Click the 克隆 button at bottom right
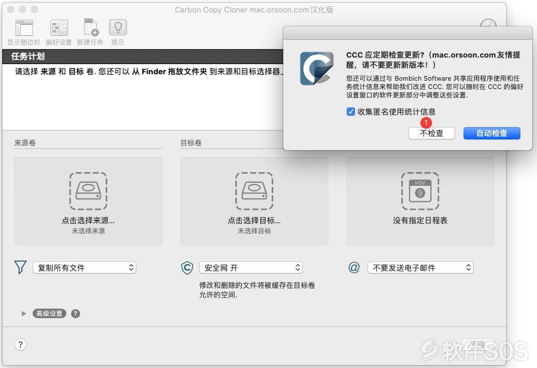This screenshot has width=537, height=368. point(478,344)
